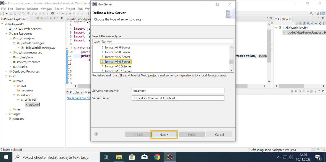This screenshot has height=162, width=326.
Task: Expand the Libraries node
Action: [x=10, y=67]
